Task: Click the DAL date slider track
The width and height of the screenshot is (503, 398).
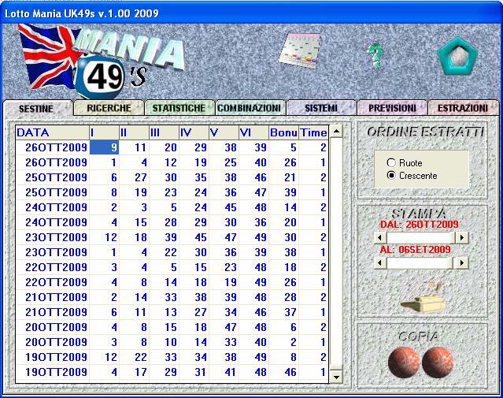Action: (421, 238)
